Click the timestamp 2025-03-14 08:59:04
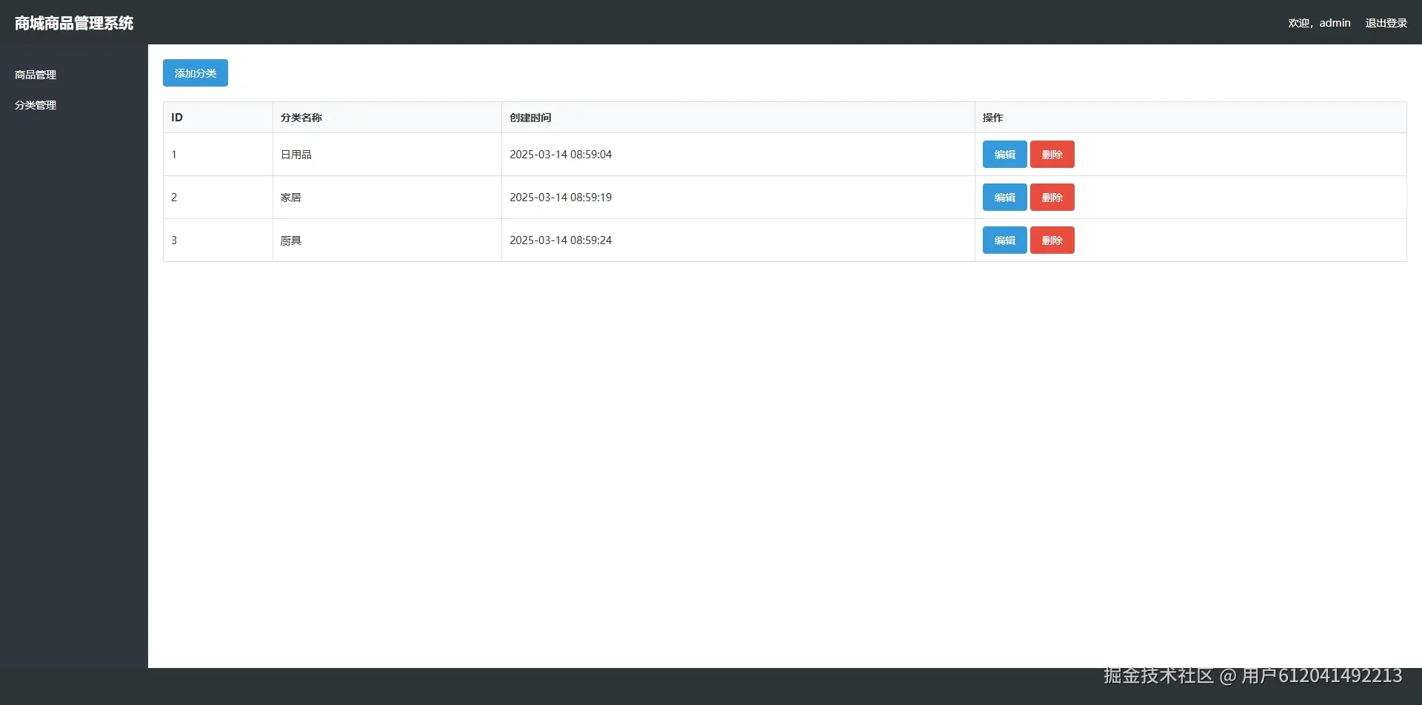 coord(561,155)
